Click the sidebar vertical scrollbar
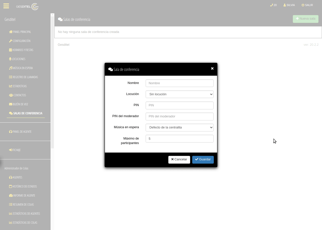The image size is (322, 230). (x=52, y=80)
